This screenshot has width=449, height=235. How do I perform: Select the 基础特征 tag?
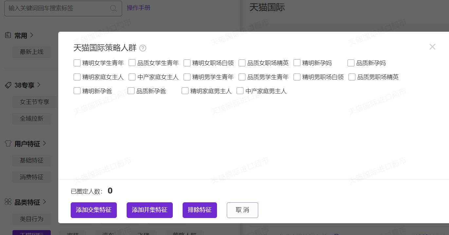(31, 160)
